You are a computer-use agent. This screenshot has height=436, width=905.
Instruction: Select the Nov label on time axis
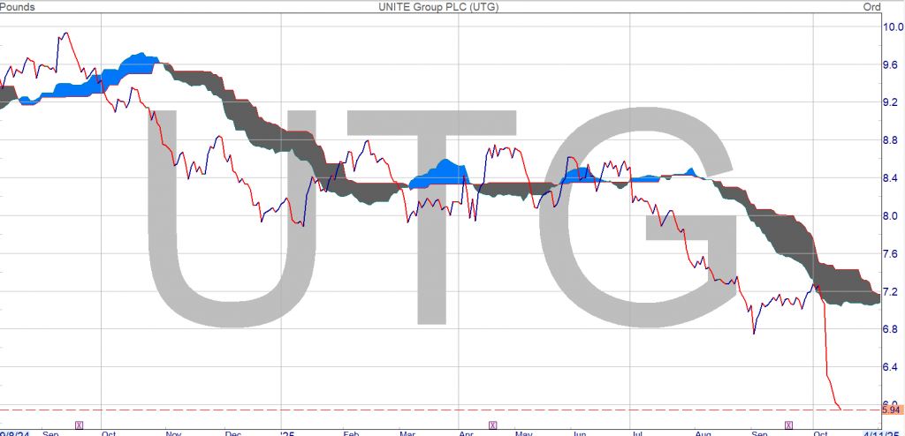click(173, 433)
